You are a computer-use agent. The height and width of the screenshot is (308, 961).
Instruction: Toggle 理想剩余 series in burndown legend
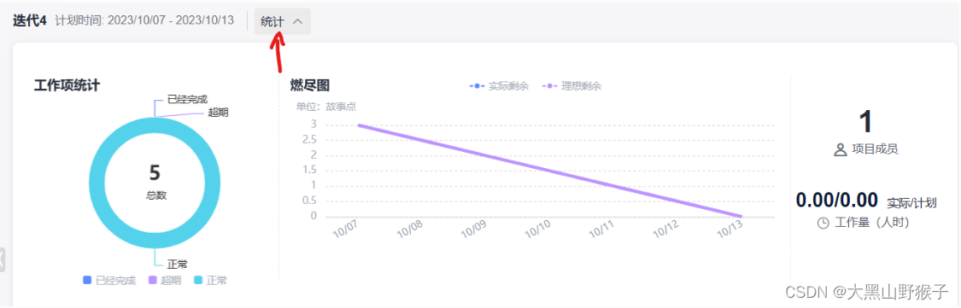(571, 85)
